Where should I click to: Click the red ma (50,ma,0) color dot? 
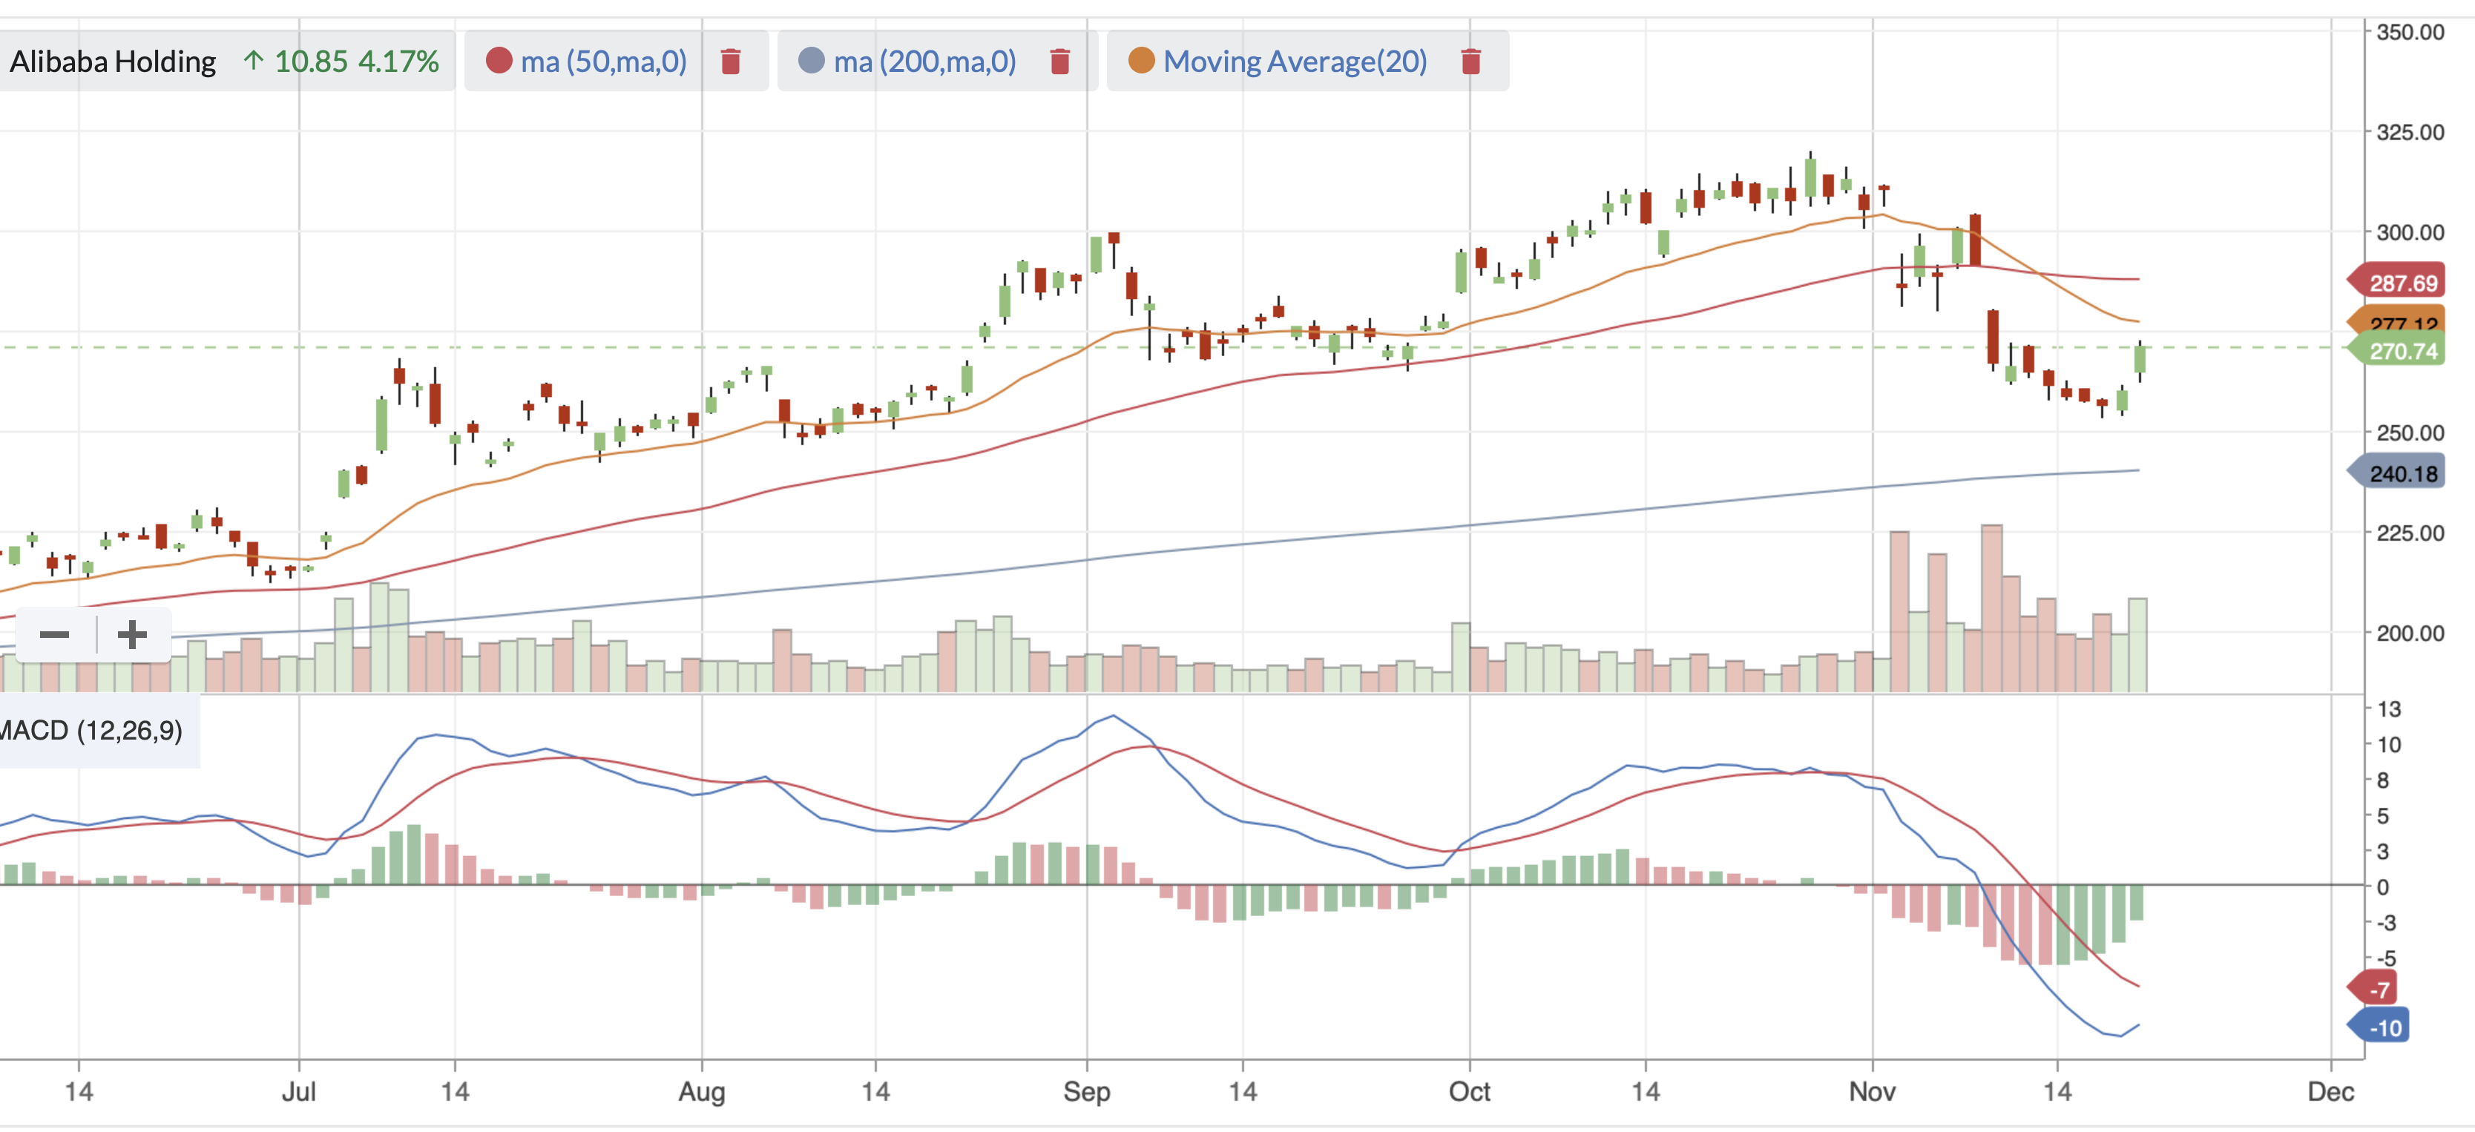click(x=499, y=61)
